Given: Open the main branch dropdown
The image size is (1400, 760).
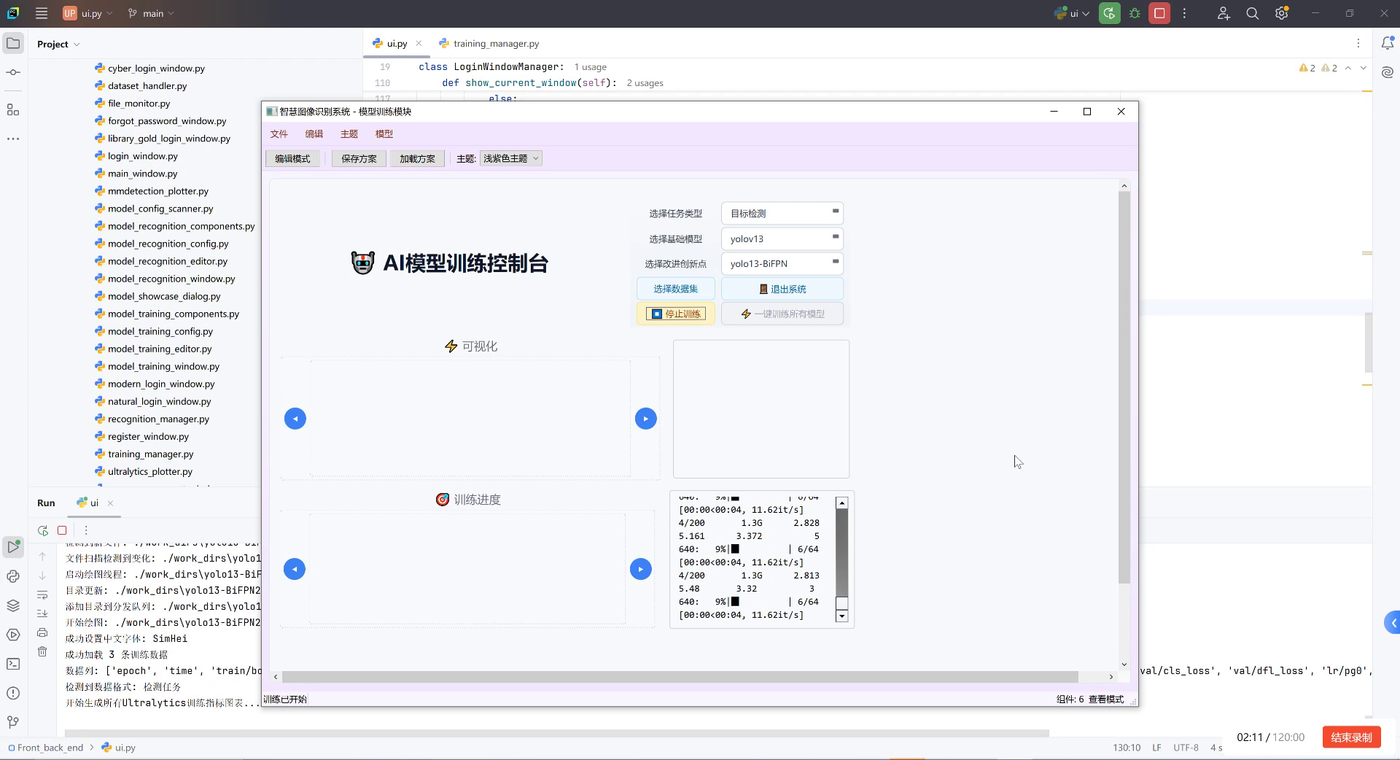Looking at the screenshot, I should pyautogui.click(x=151, y=13).
